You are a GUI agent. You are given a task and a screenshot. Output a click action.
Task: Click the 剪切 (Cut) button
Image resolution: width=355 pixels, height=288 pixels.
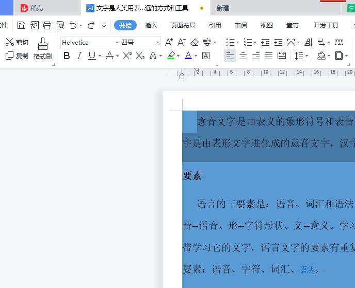pyautogui.click(x=17, y=42)
